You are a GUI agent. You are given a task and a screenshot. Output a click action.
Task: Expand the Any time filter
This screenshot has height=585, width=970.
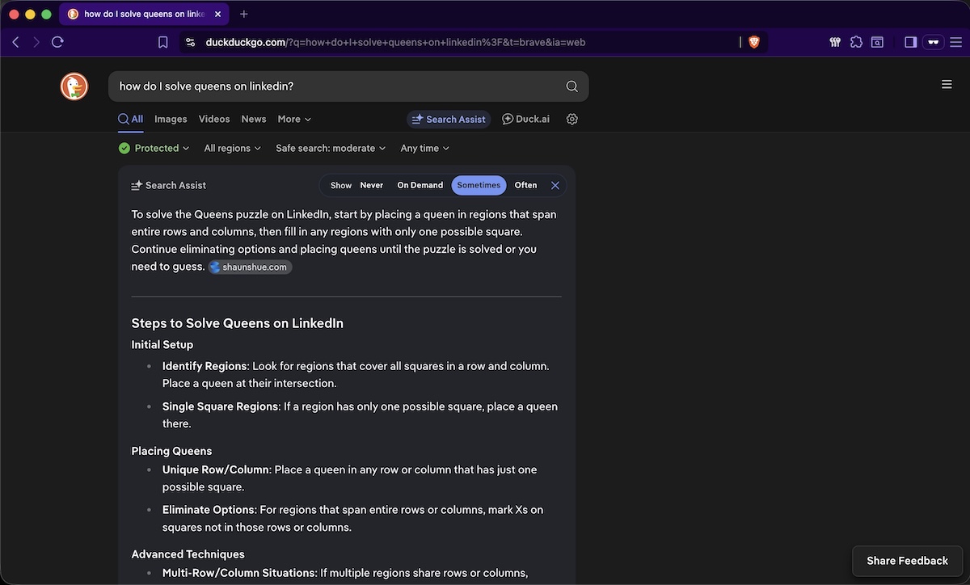424,148
